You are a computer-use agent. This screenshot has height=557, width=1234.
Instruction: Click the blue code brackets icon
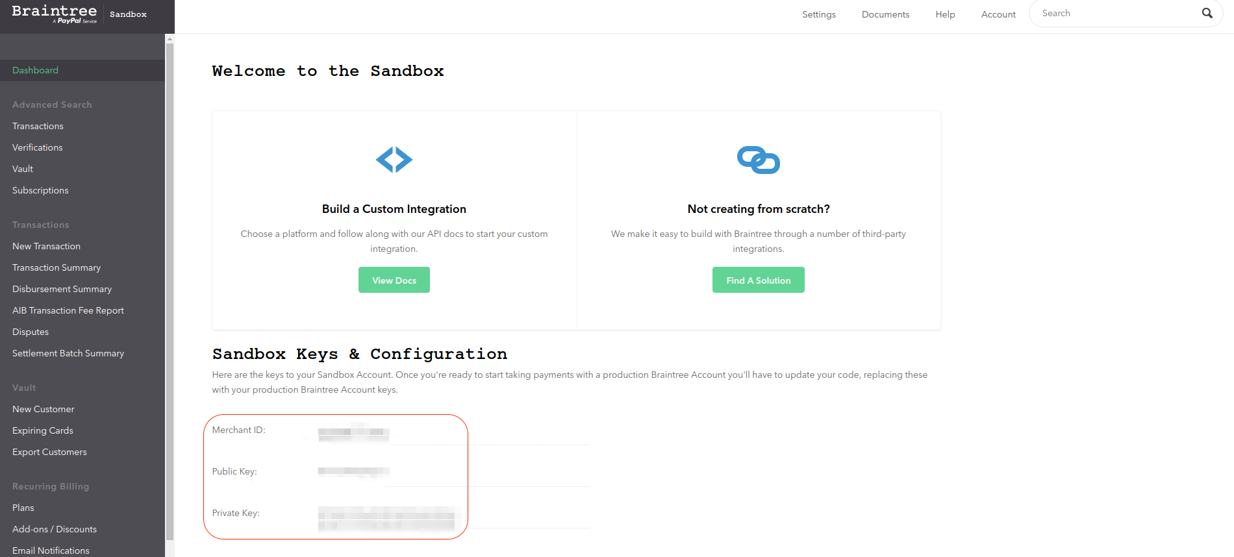[394, 160]
